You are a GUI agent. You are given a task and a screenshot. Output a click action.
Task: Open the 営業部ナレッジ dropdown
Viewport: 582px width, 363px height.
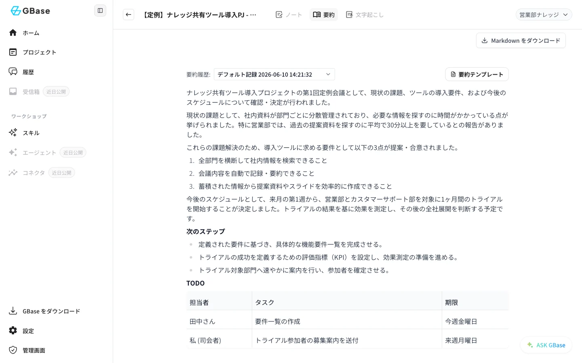(544, 15)
